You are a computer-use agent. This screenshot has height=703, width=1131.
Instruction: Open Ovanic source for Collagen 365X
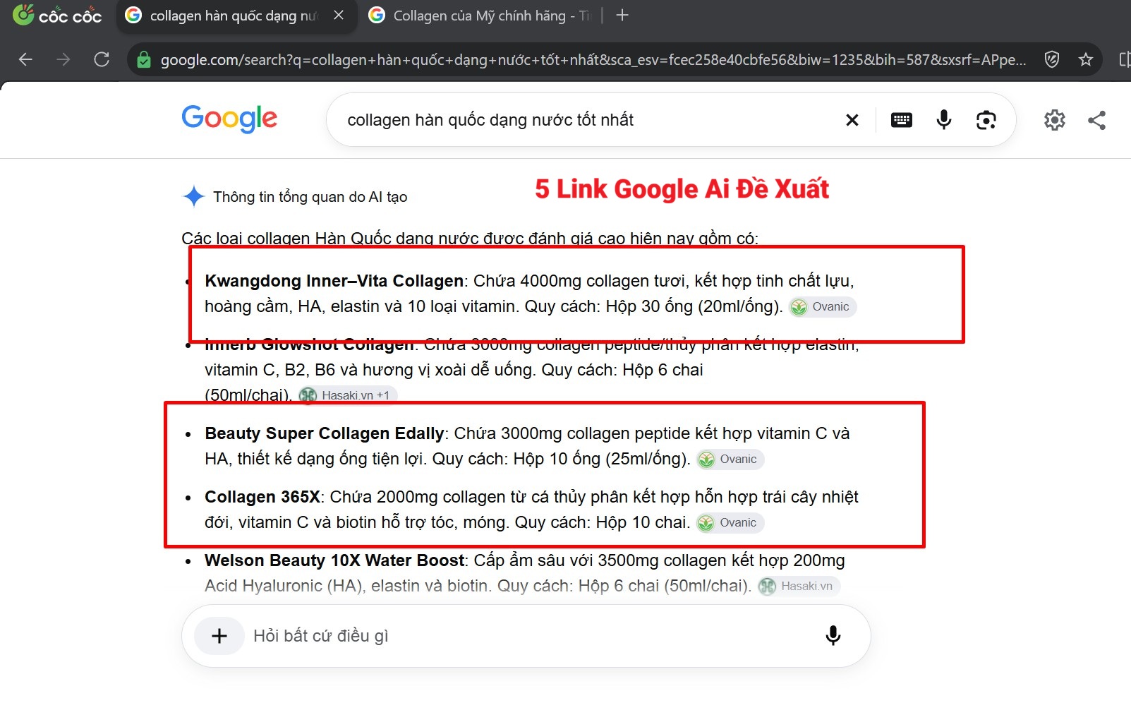730,523
